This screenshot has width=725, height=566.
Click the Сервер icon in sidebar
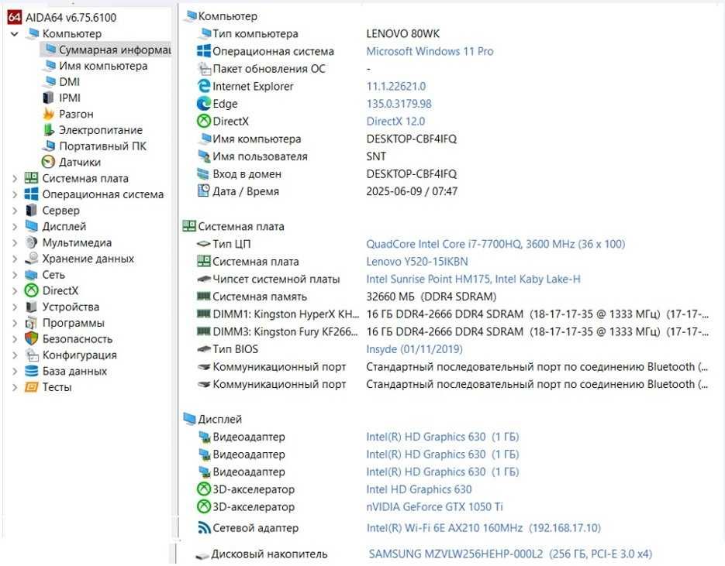pyautogui.click(x=32, y=210)
